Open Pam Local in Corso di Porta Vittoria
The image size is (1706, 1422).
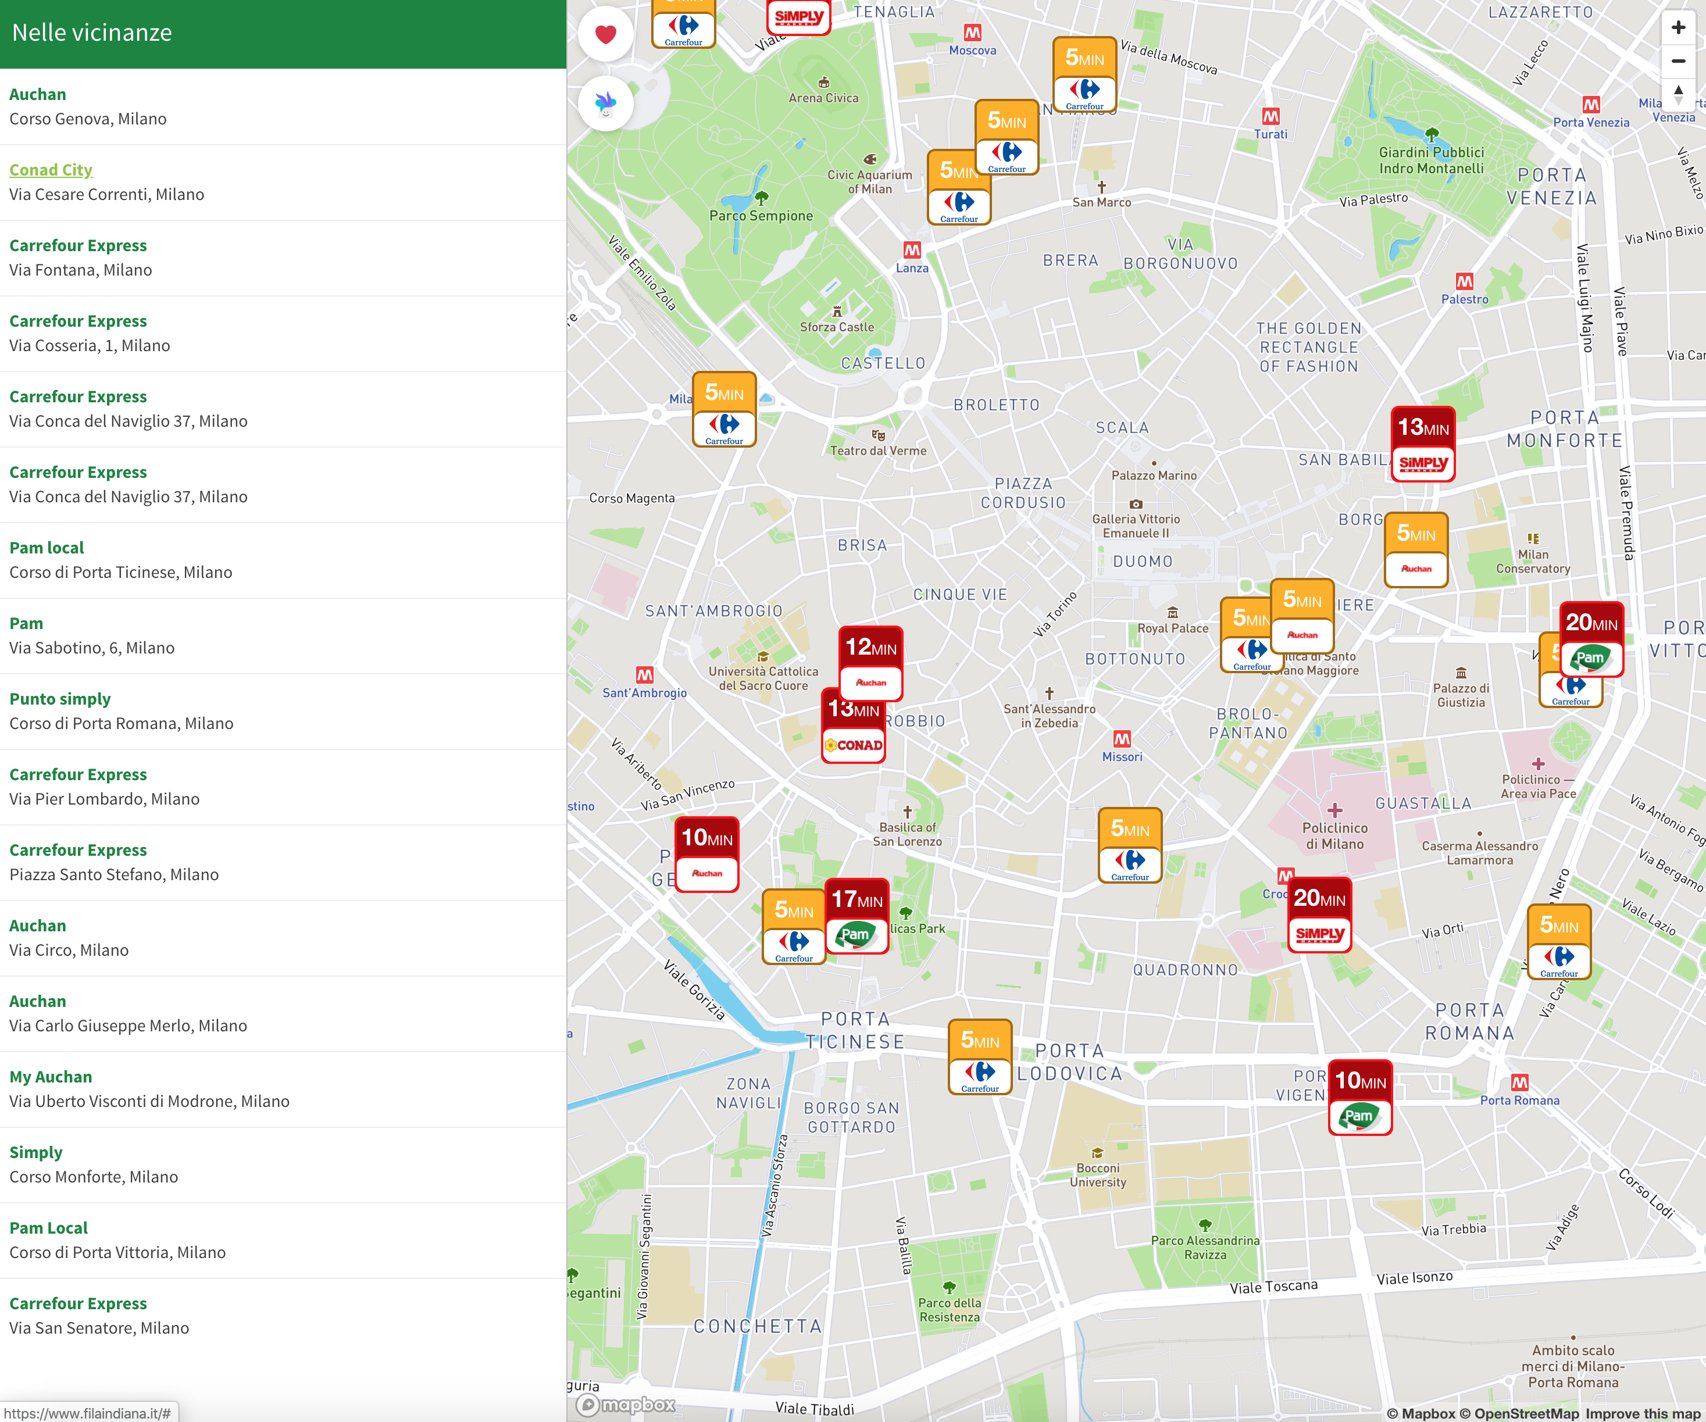(x=283, y=1239)
